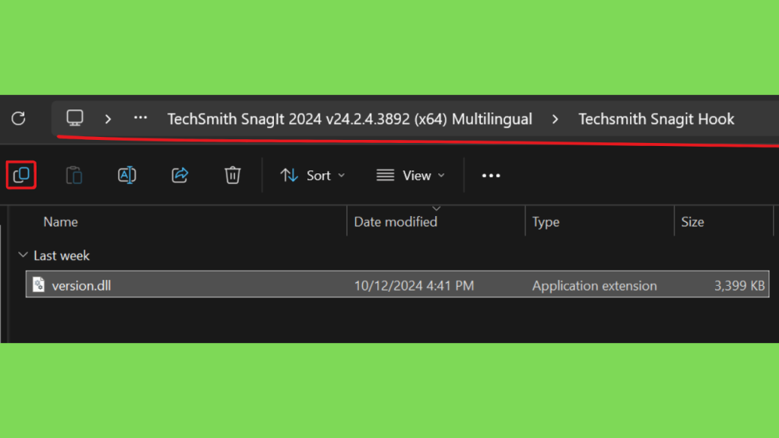The width and height of the screenshot is (779, 438).
Task: Click the This PC monitor icon
Action: pos(75,118)
